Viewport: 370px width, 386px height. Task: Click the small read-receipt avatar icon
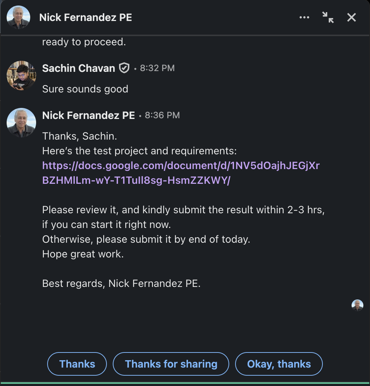[357, 305]
